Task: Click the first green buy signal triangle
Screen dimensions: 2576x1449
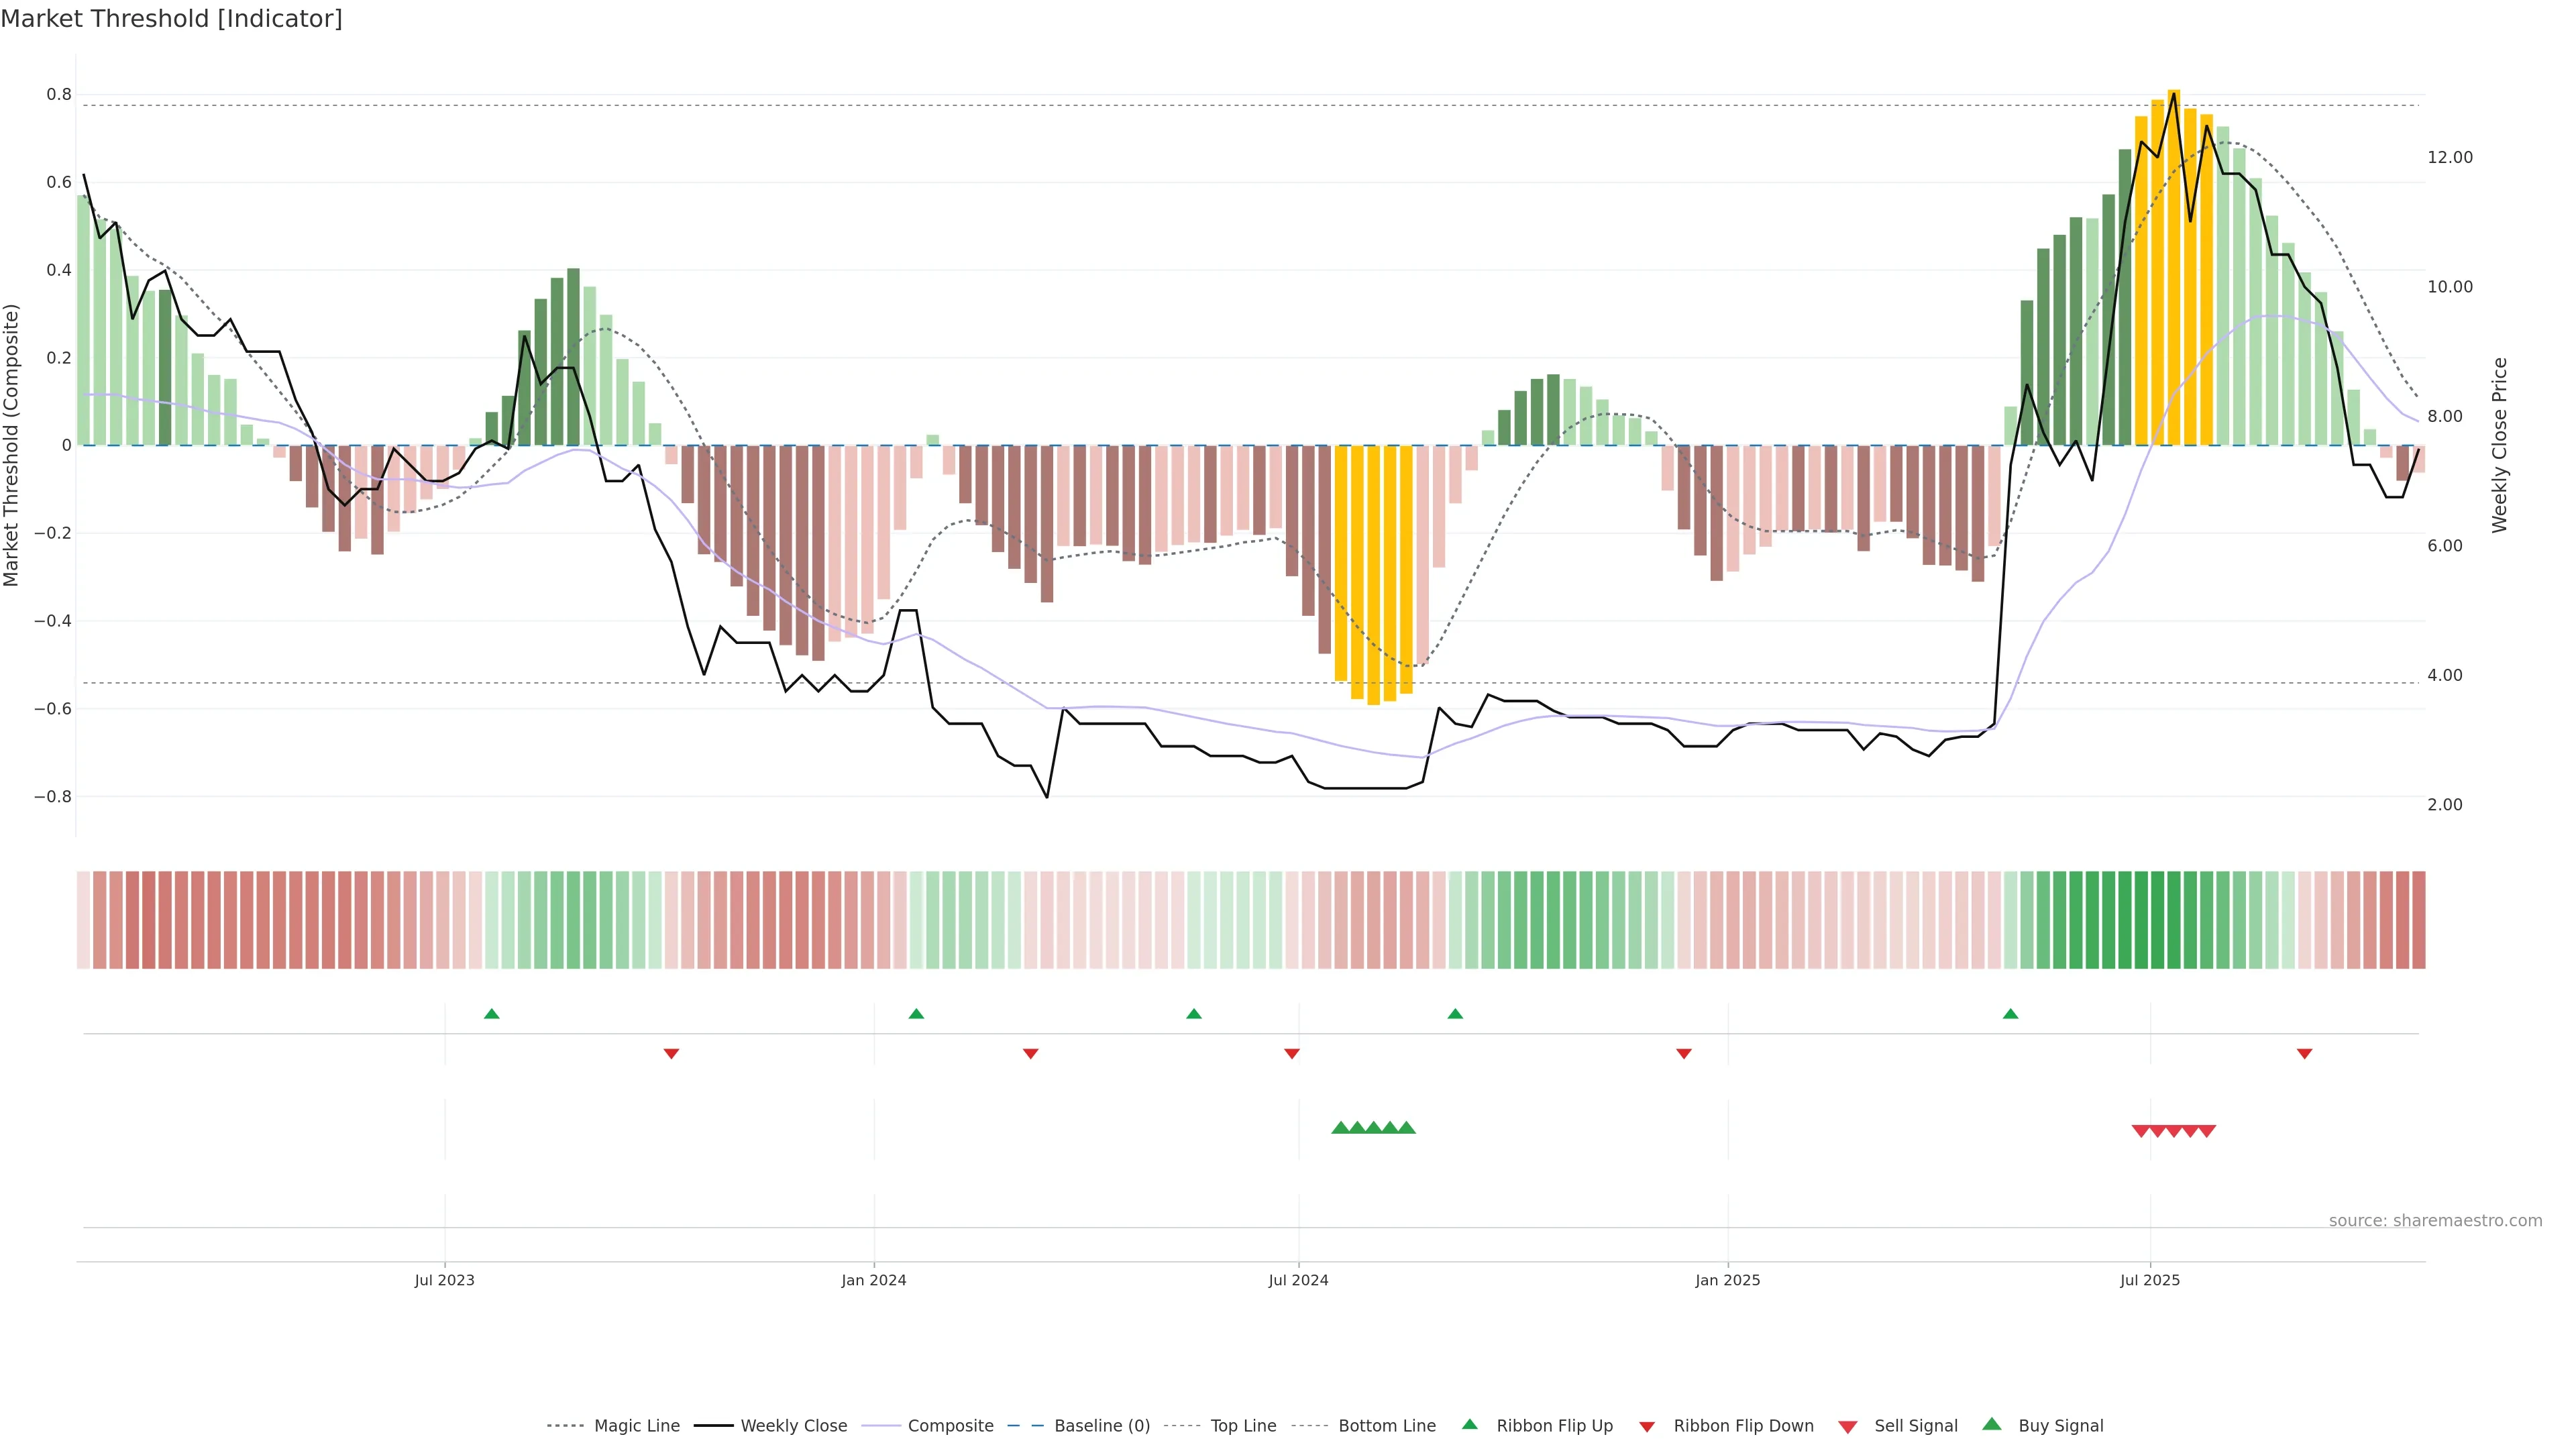Action: [x=1340, y=1128]
